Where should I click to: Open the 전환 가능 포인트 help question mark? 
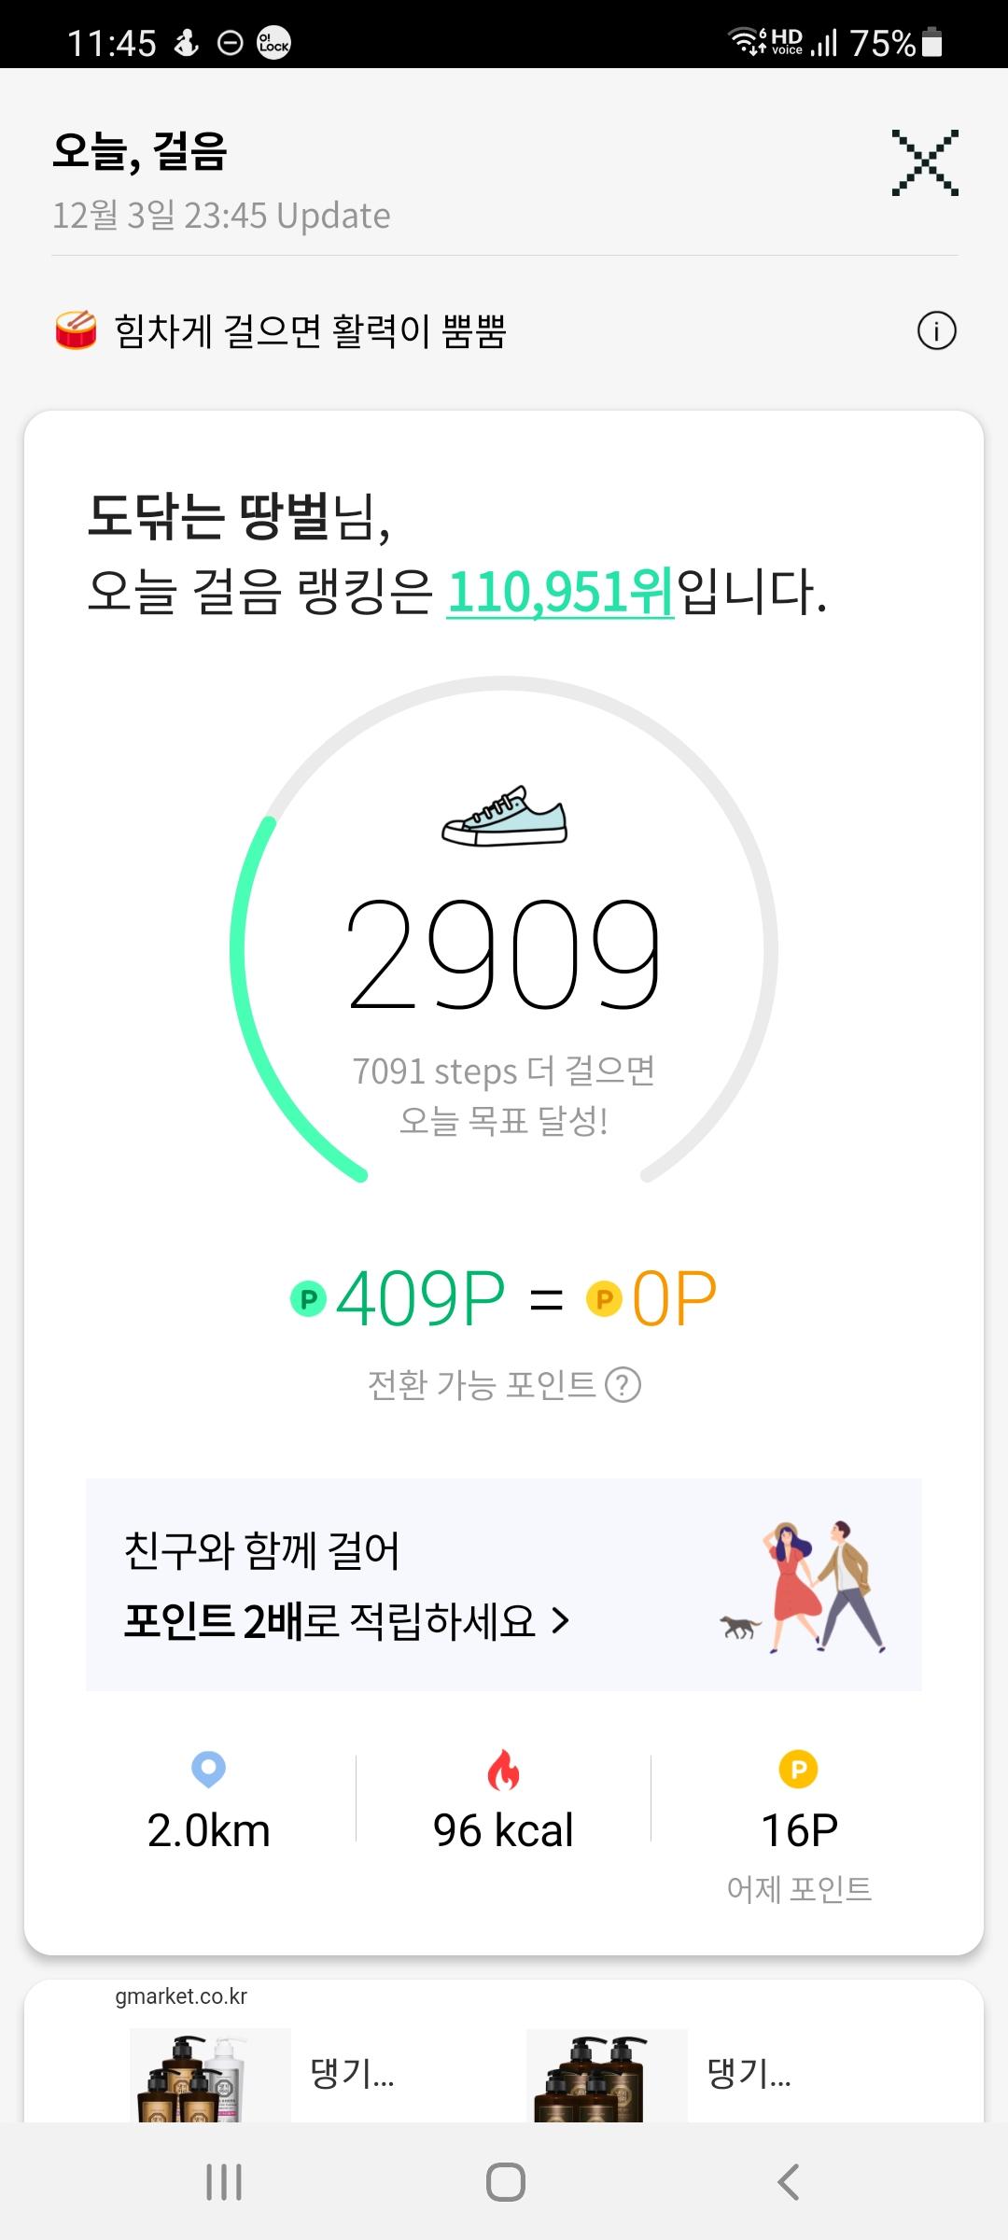tap(623, 1385)
